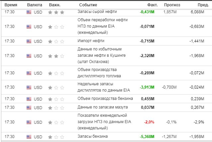Click the importance stars in Данные по запасам мазута row
This screenshot has width=212, height=142.
(56, 108)
